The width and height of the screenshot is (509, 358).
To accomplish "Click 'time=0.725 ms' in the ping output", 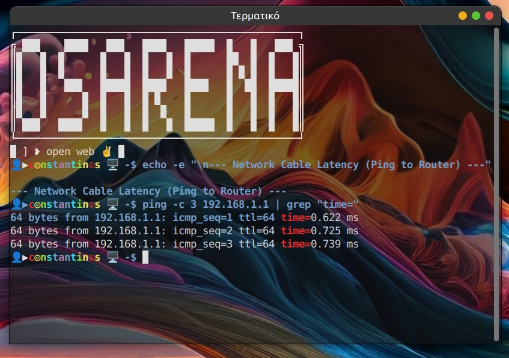I will tap(320, 231).
